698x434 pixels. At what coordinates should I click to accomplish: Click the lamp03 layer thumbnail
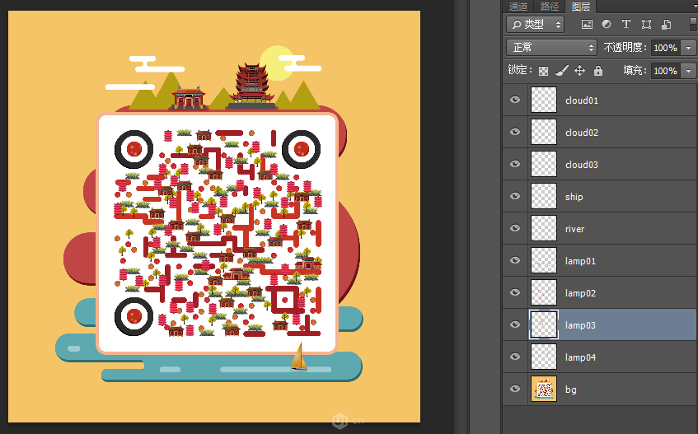point(544,324)
